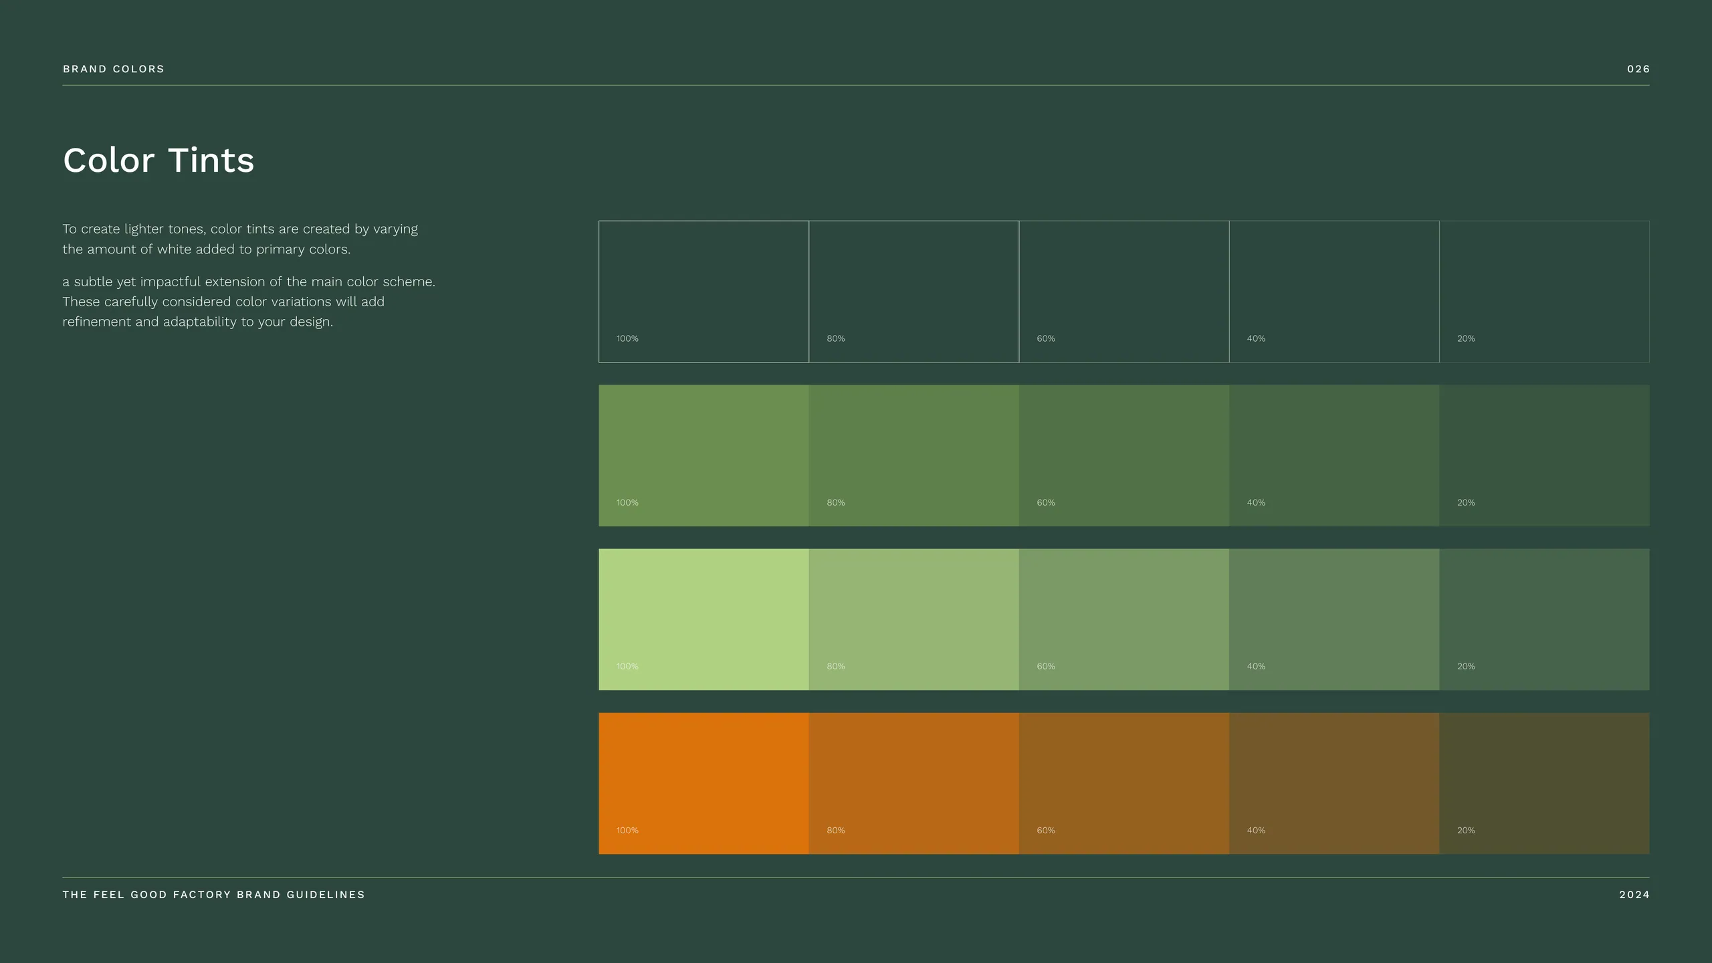This screenshot has width=1712, height=963.
Task: Select the "Color Tints" heading
Action: point(158,160)
